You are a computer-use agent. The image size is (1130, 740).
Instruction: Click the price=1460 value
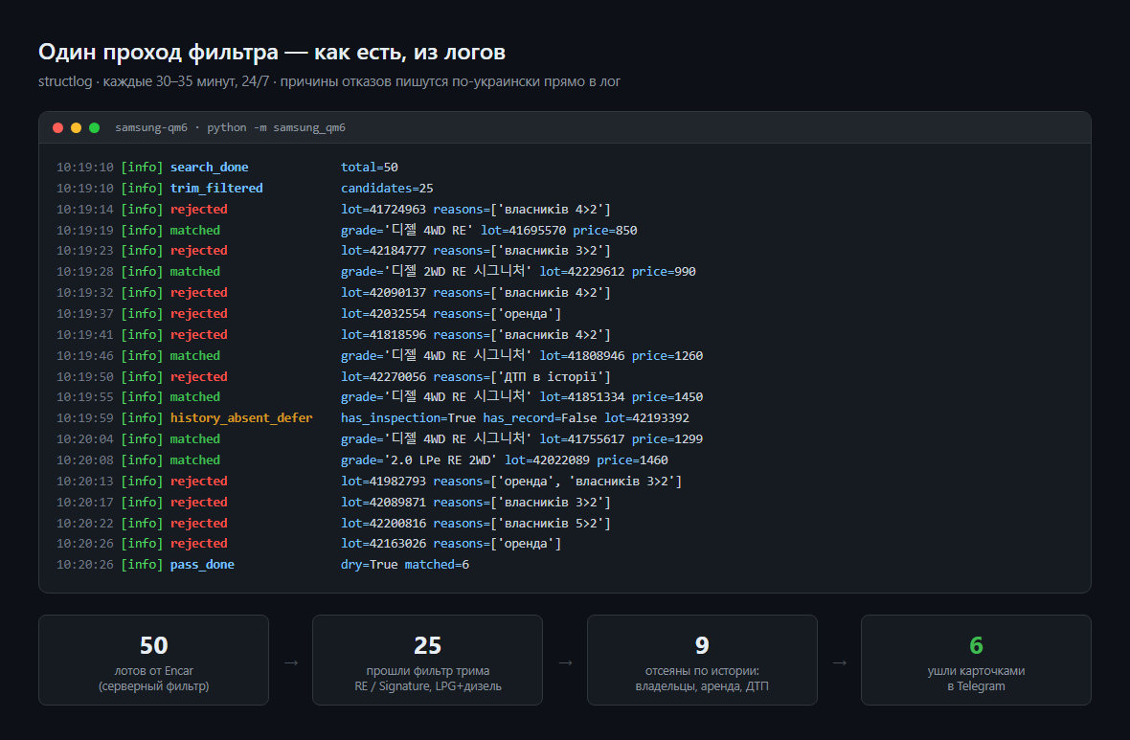tap(632, 460)
